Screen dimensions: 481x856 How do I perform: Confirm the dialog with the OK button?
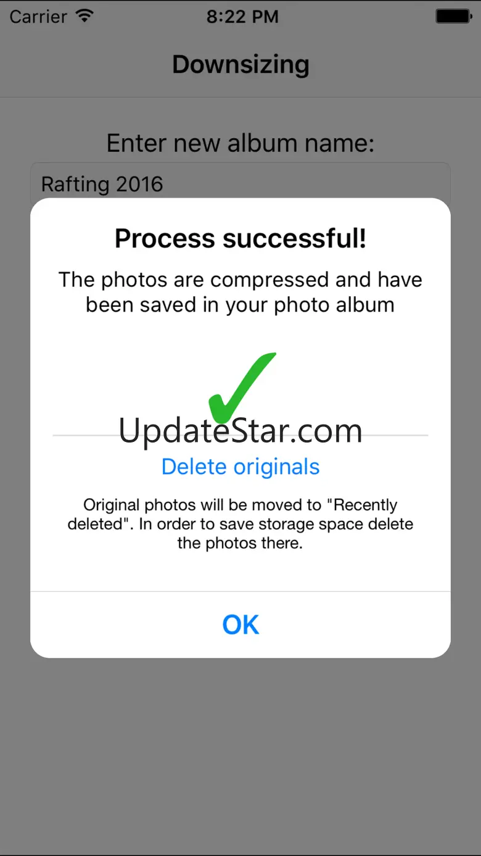coord(240,625)
